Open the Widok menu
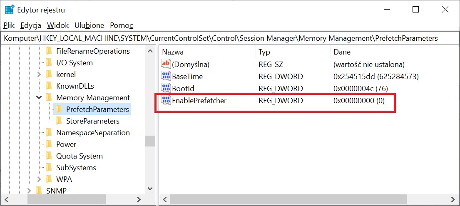The width and height of the screenshot is (460, 206). 58,25
